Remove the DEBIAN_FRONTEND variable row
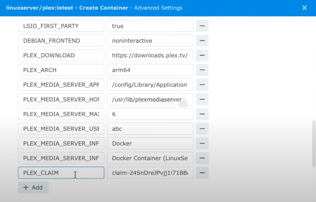The width and height of the screenshot is (316, 202). (202, 40)
